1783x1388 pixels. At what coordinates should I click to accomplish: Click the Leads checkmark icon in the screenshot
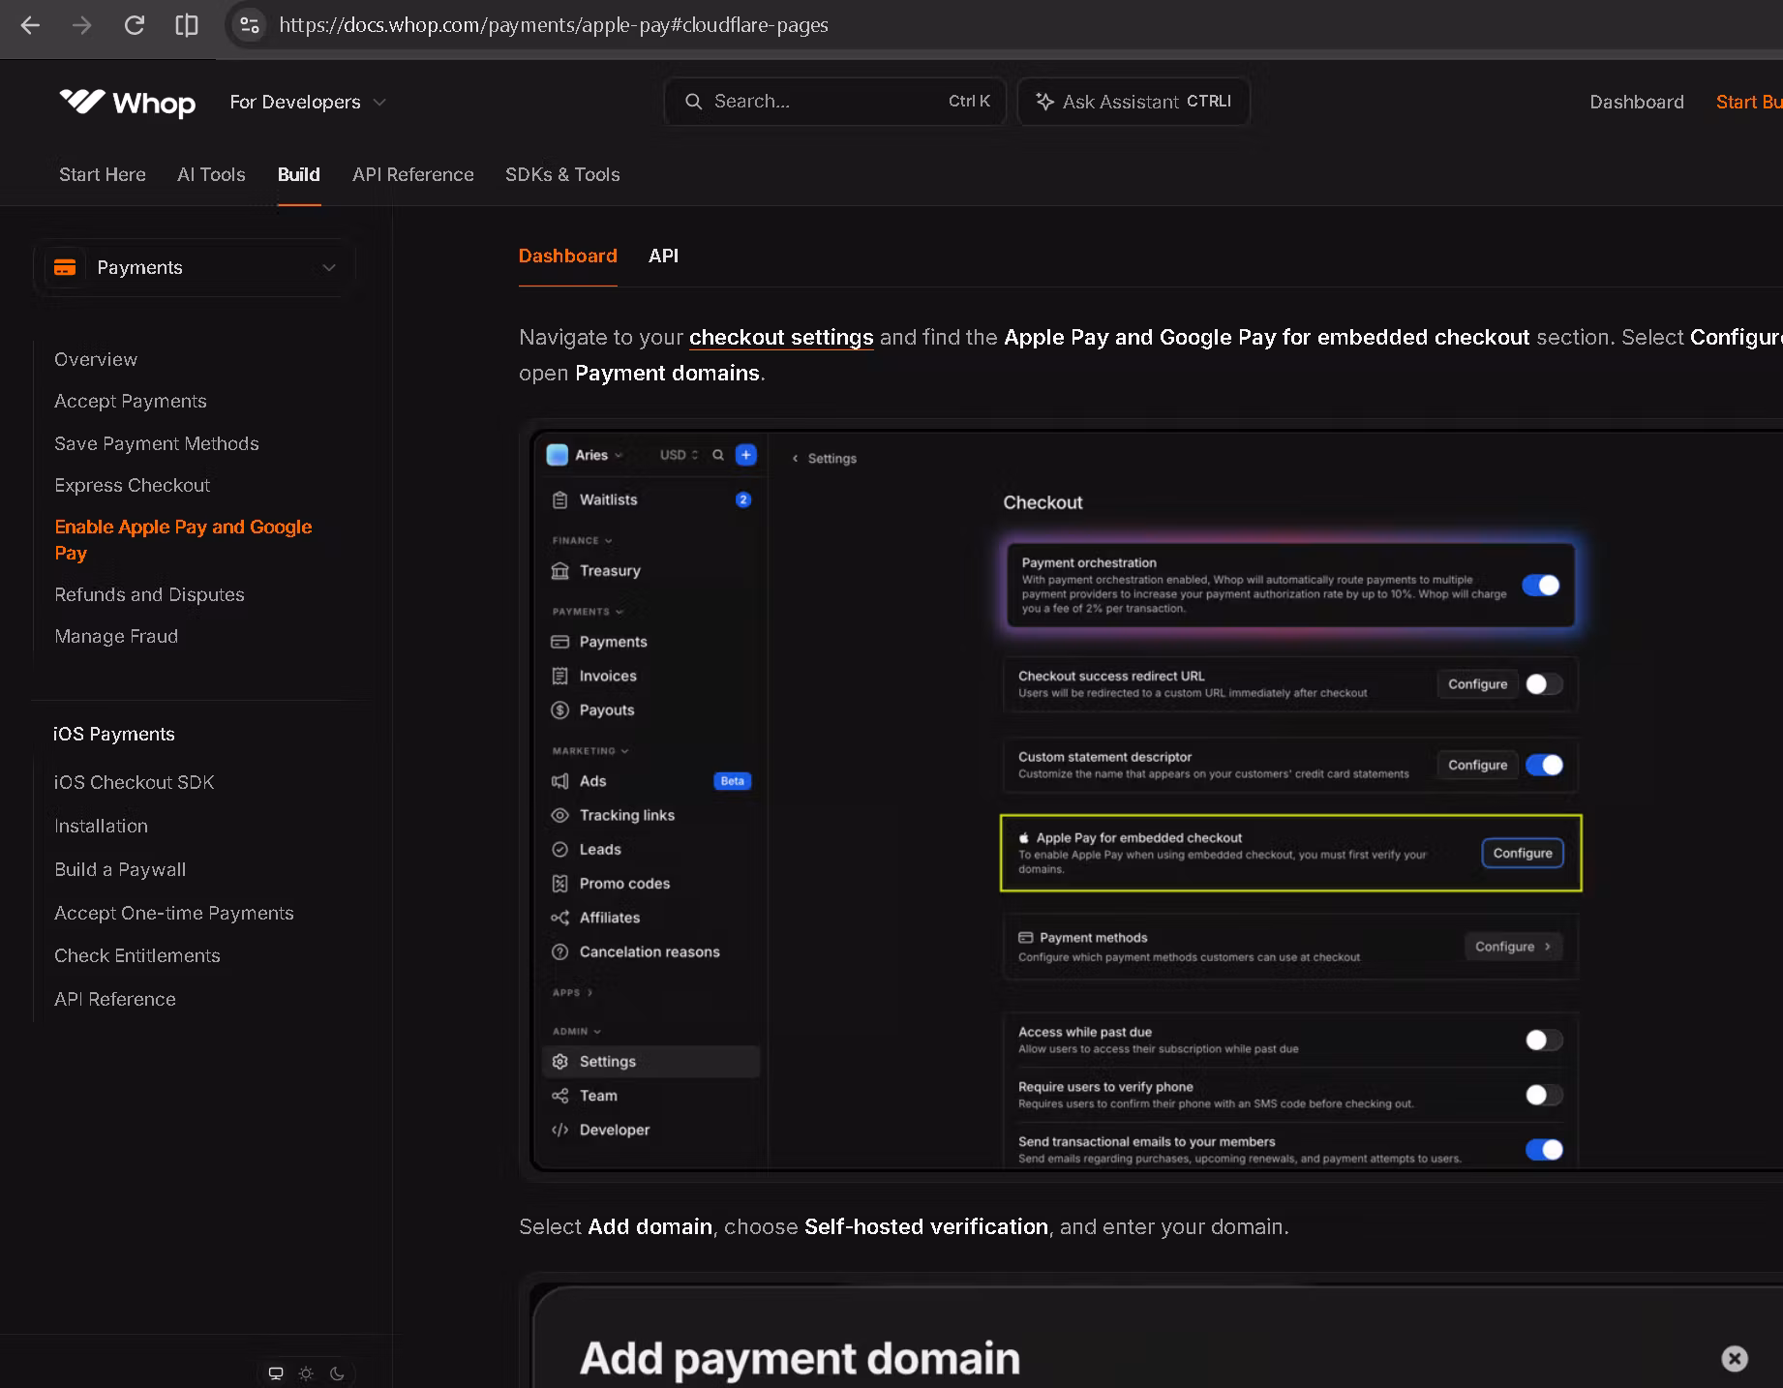click(x=559, y=849)
